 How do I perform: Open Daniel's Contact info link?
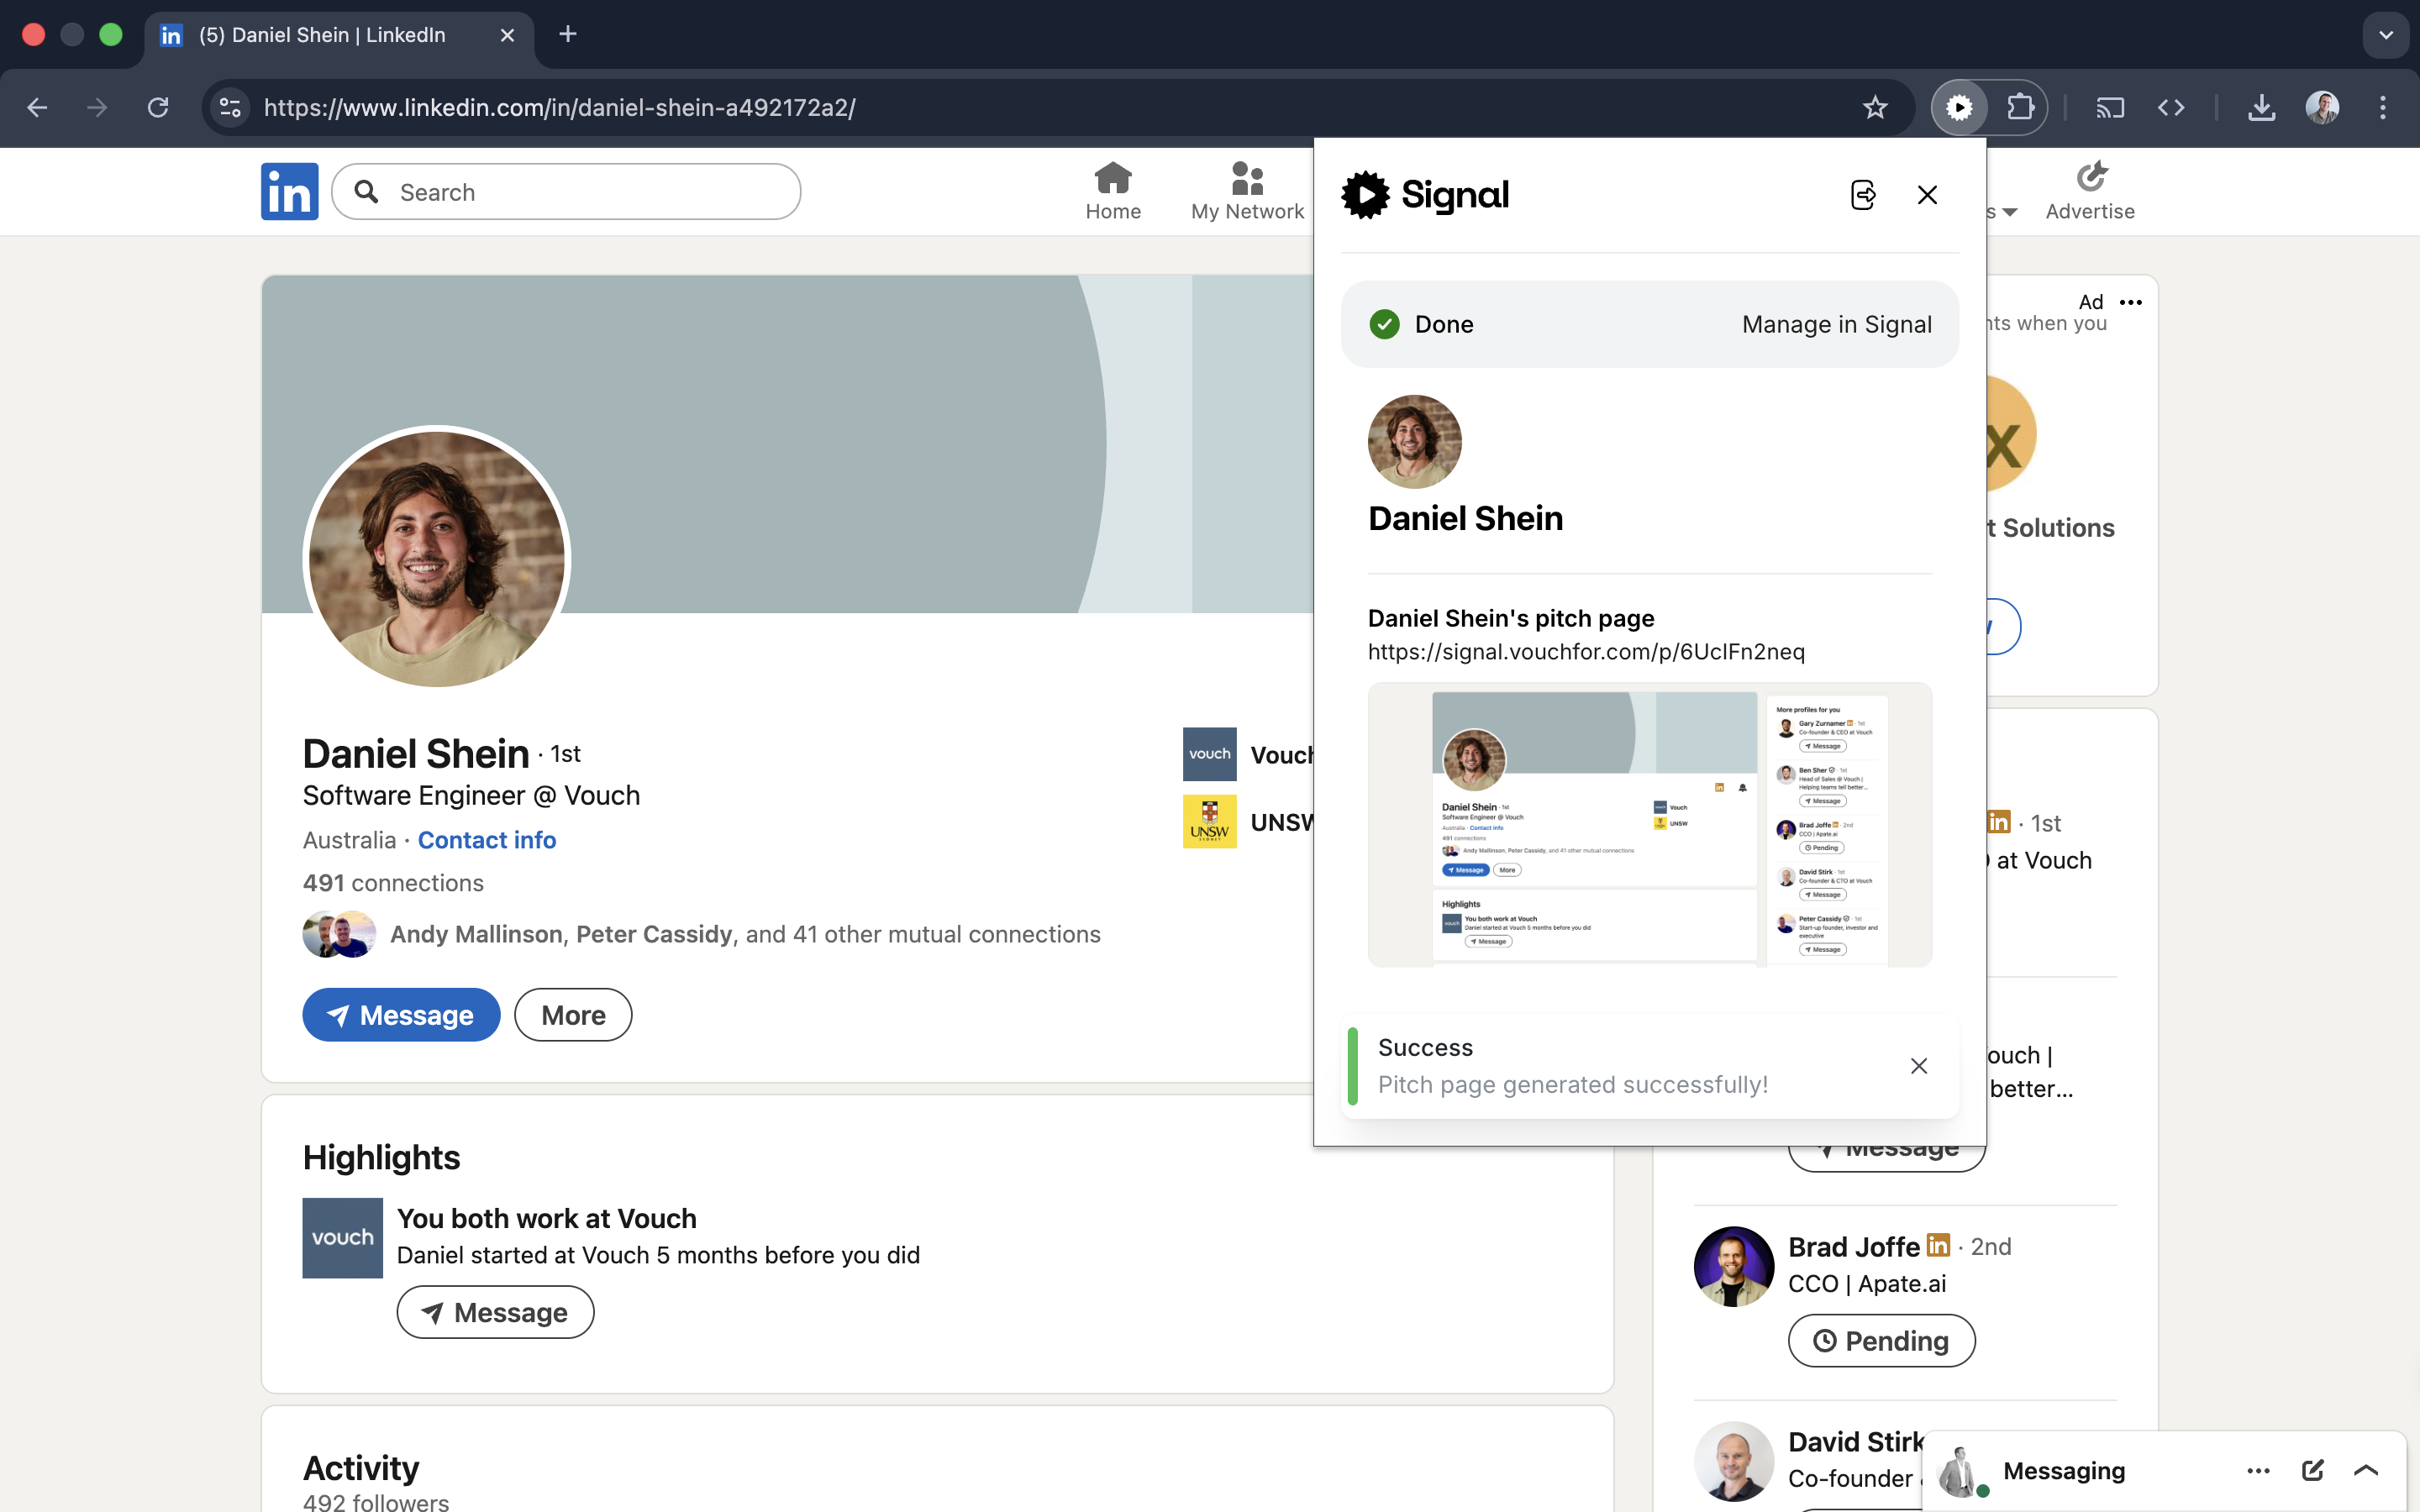click(486, 840)
